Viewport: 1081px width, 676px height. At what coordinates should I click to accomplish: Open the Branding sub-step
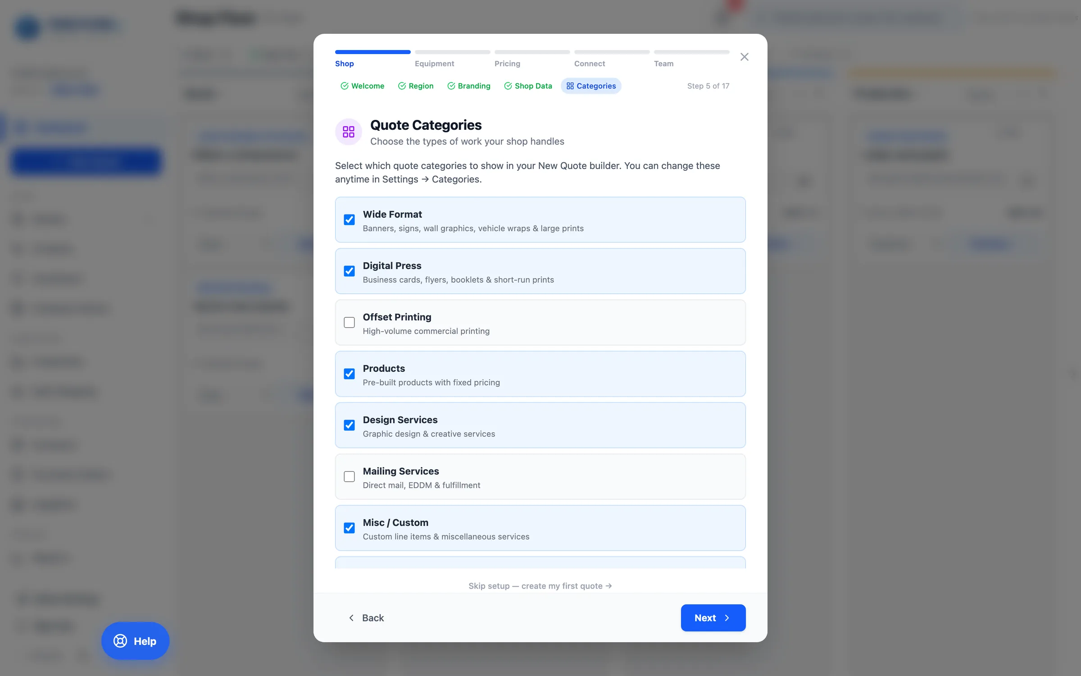tap(469, 86)
